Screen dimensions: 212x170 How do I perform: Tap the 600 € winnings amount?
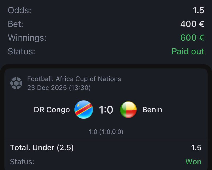point(192,38)
